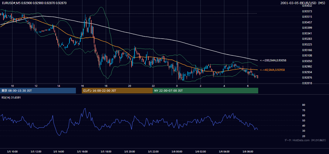The image size is (329, 154).
Task: Click price axis value 0.92876
Action: pyautogui.click(x=307, y=78)
